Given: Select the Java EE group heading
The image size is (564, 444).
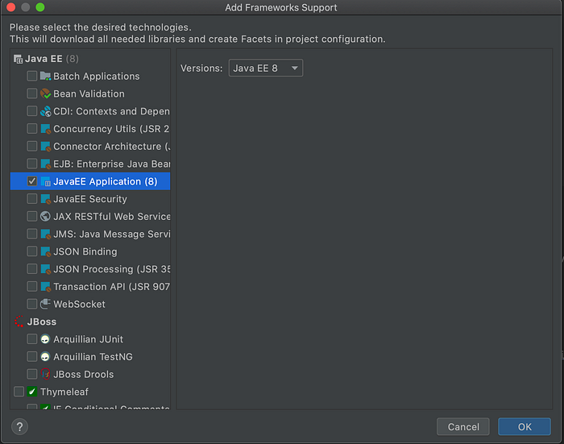Looking at the screenshot, I should coord(90,59).
